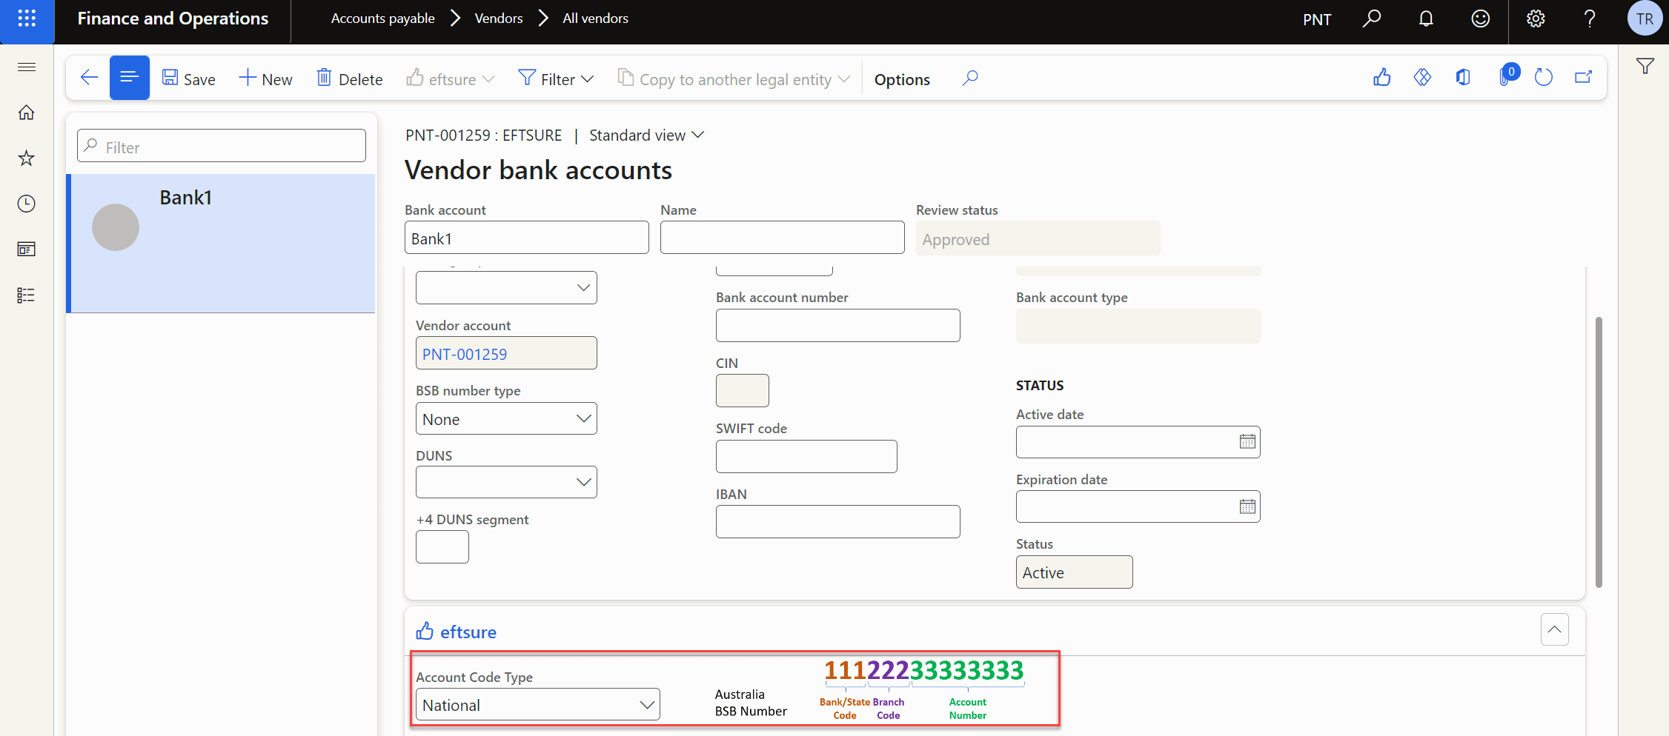Refresh the page
This screenshot has height=736, width=1669.
coord(1544,78)
